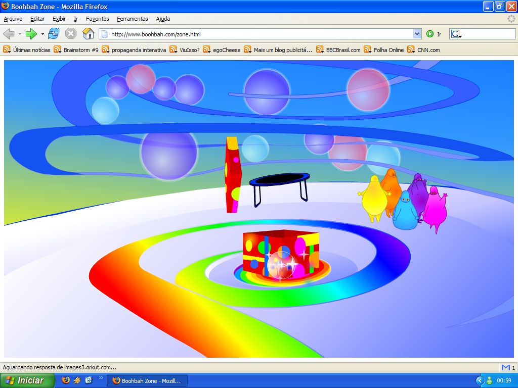
Task: Open the BBCBrasil.com feed bookmark
Action: coord(338,50)
